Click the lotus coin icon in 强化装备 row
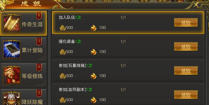 [63, 52]
